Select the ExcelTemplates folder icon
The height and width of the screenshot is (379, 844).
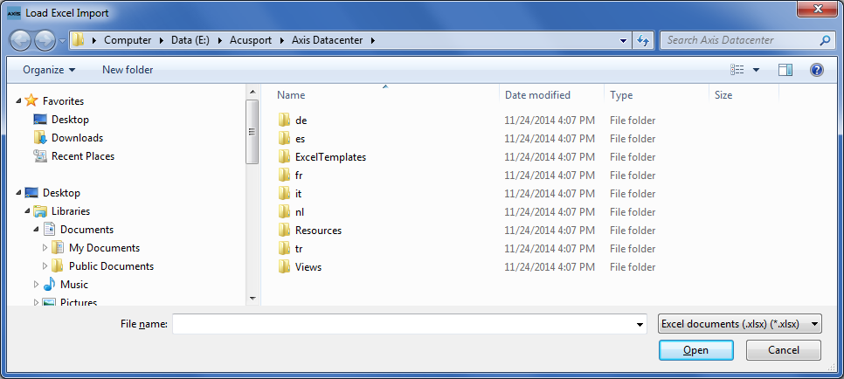coord(284,156)
